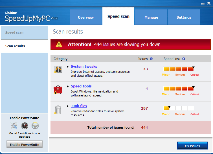This screenshot has height=154, width=213.
Task: Click the Speed loss column header text
Action: [172, 59]
